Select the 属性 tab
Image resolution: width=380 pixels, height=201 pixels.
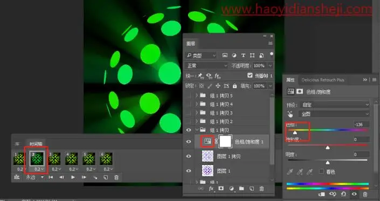(x=291, y=80)
